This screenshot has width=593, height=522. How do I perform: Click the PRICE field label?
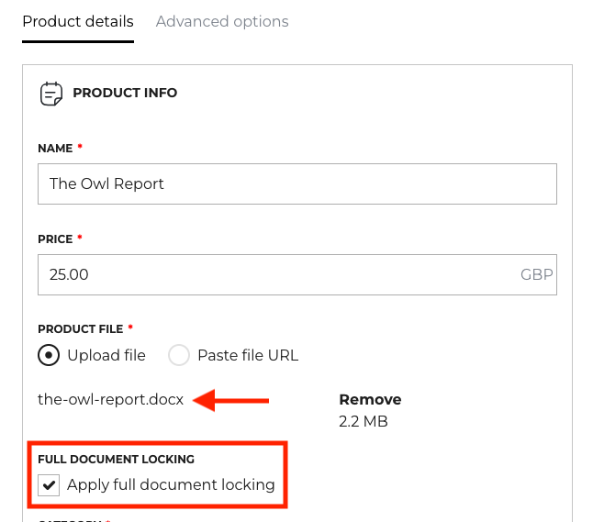(x=55, y=239)
